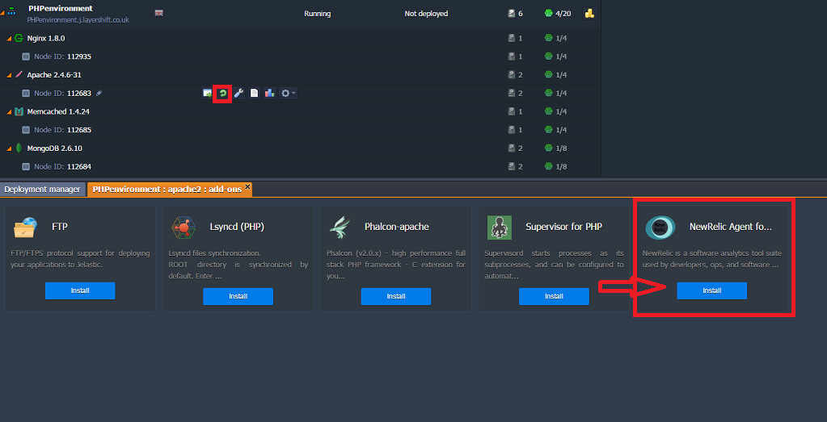This screenshot has height=422, width=827.
Task: Click node icon beside Node ID 112683
Action: [26, 93]
